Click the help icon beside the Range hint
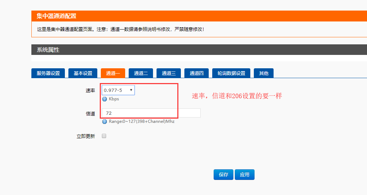This screenshot has height=195, width=367. tap(104, 121)
